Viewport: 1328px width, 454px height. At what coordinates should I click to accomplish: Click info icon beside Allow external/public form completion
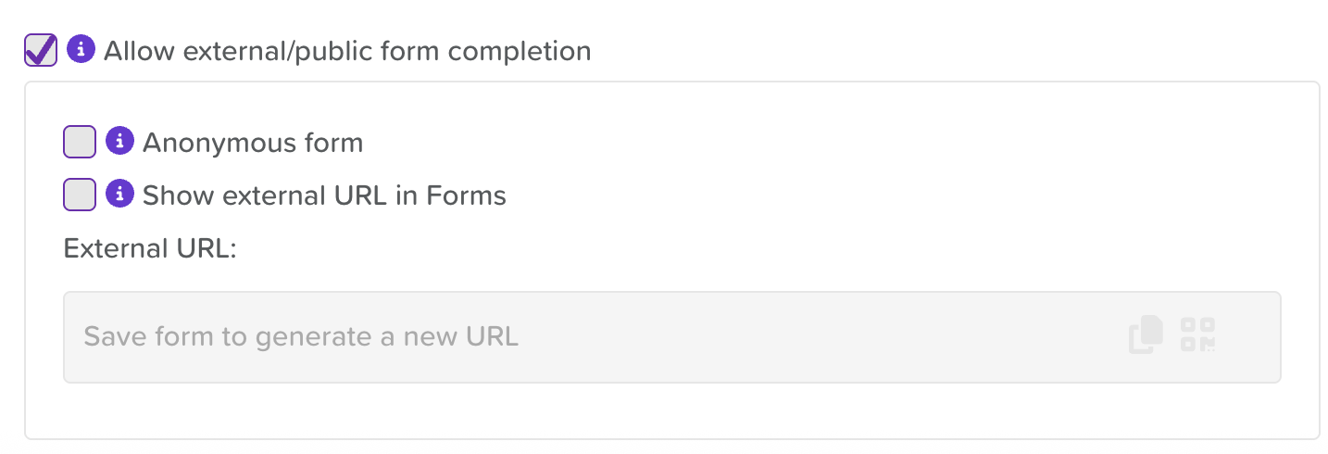[81, 49]
